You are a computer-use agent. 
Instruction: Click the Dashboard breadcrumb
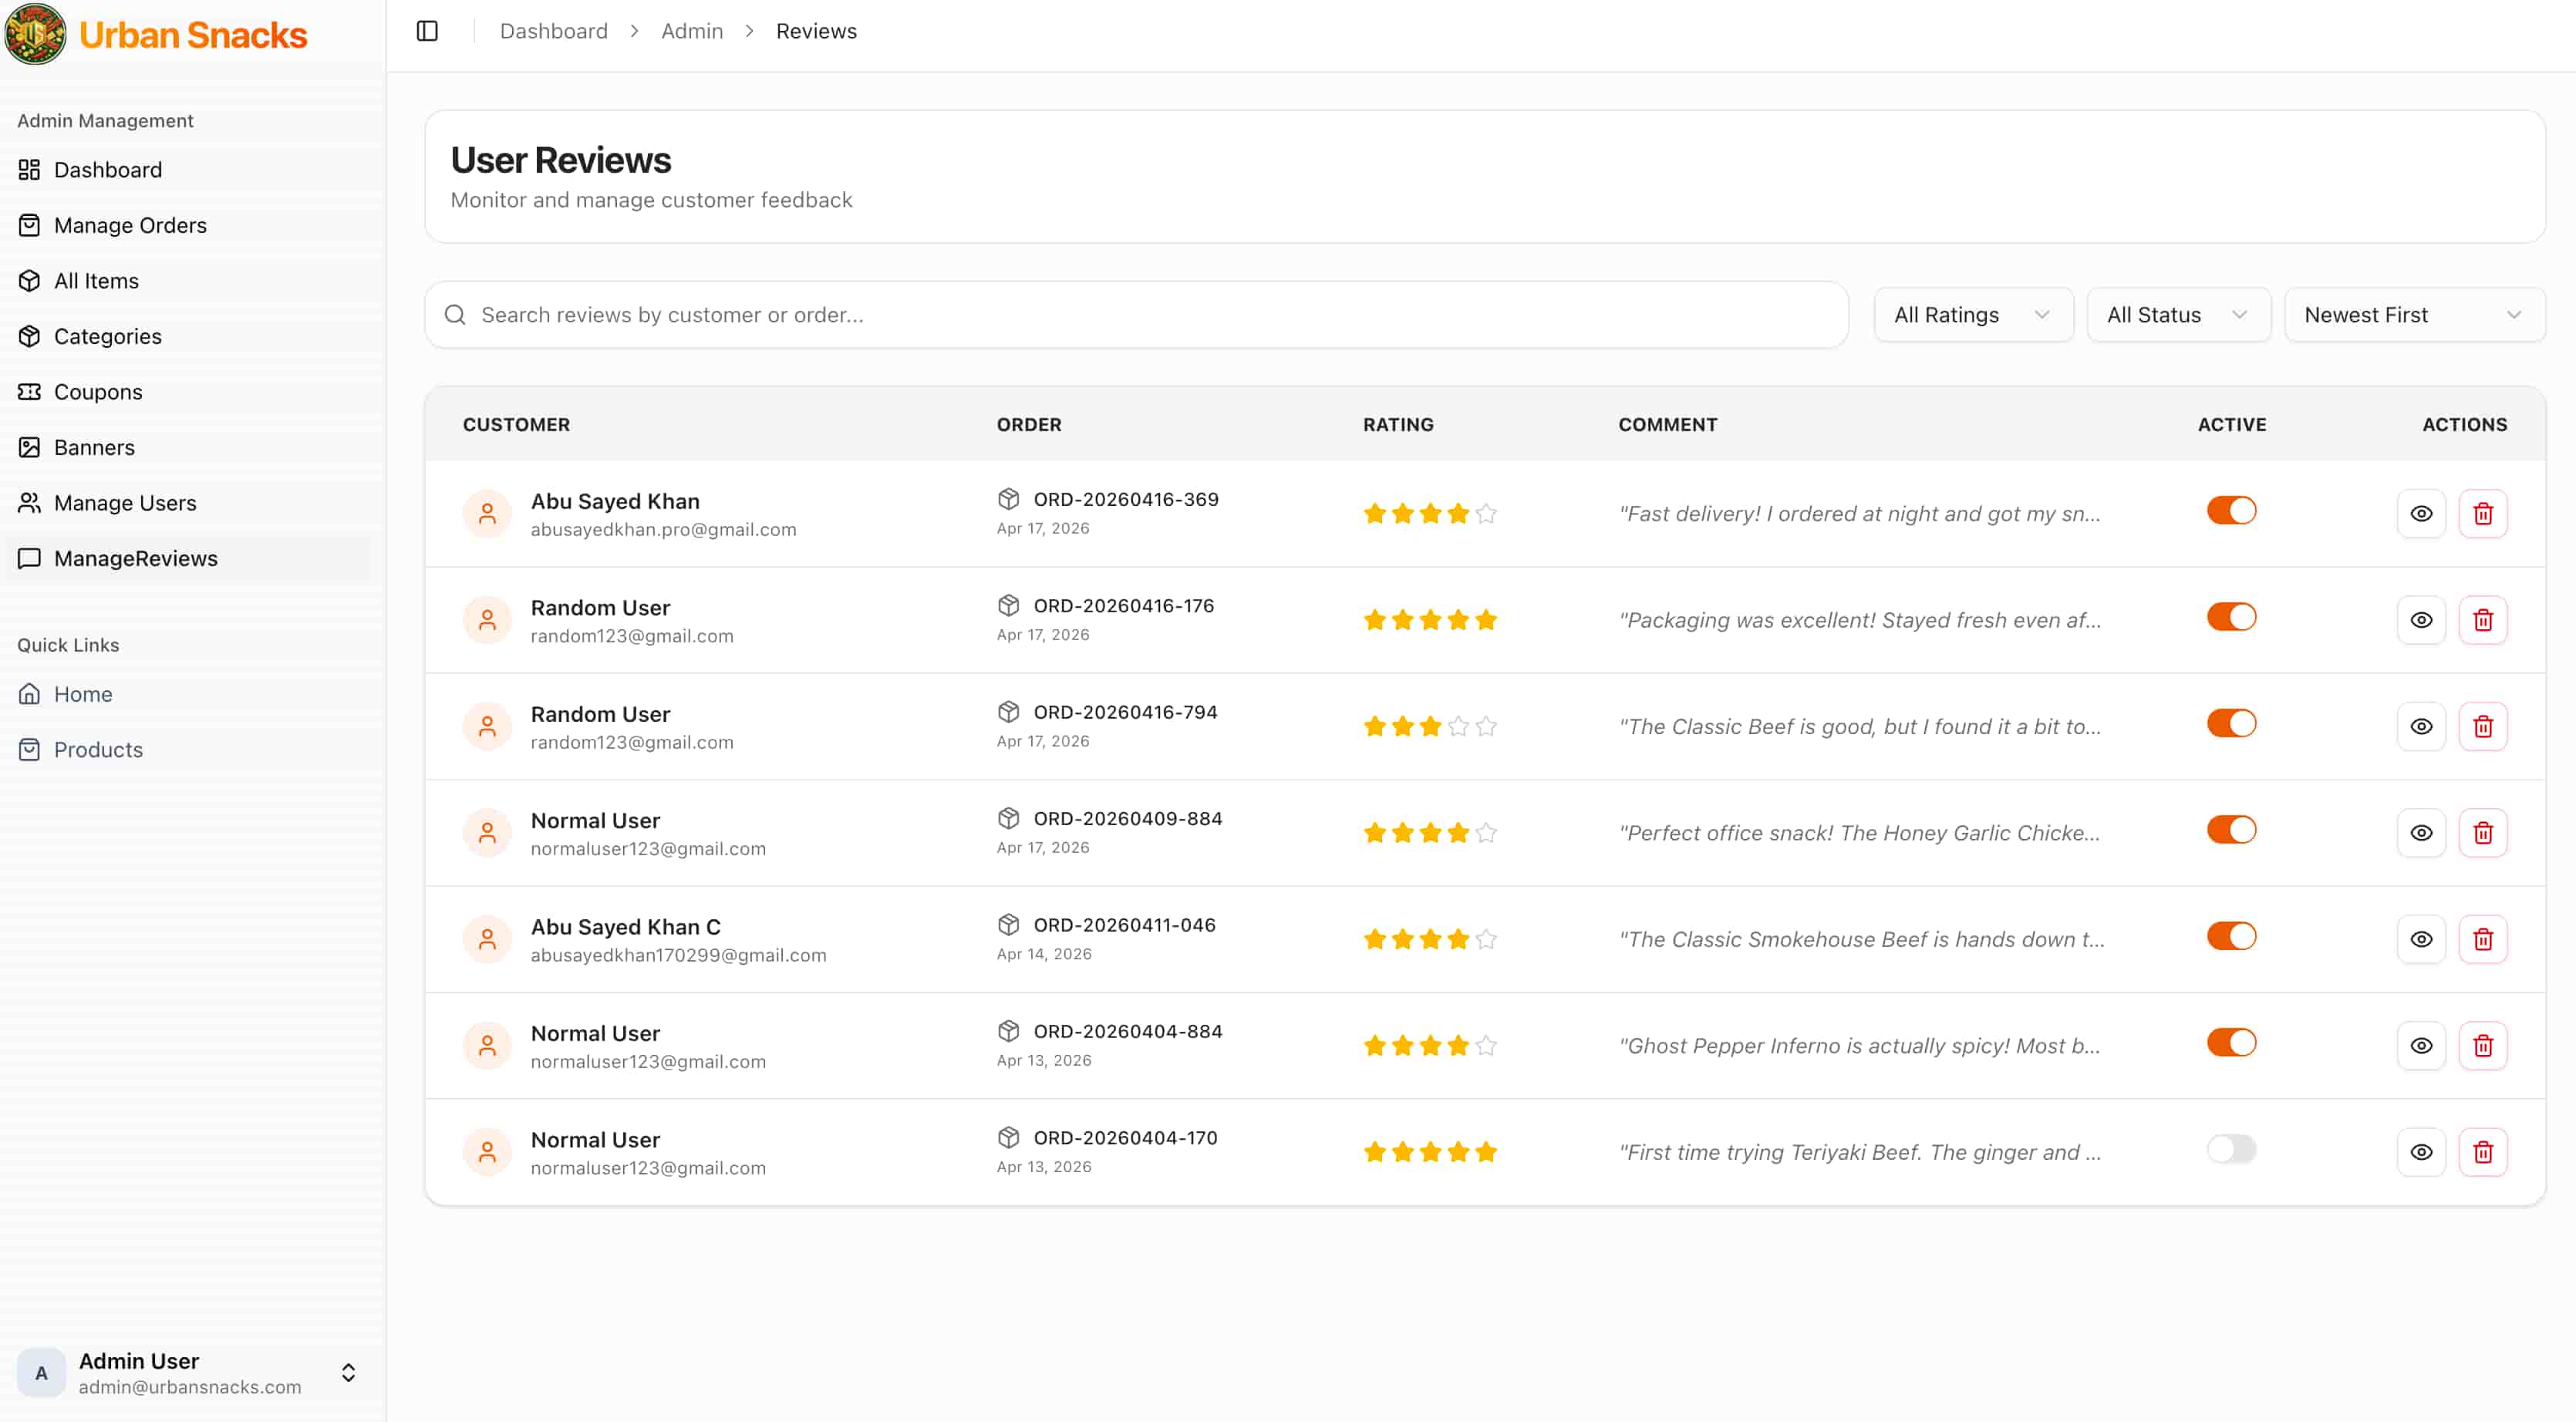click(x=553, y=31)
